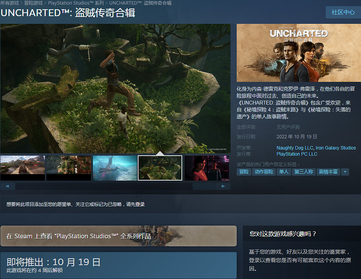Image resolution: width=361 pixels, height=279 pixels.
Task: Open the PlayStation PC LLC publisher link
Action: click(296, 153)
